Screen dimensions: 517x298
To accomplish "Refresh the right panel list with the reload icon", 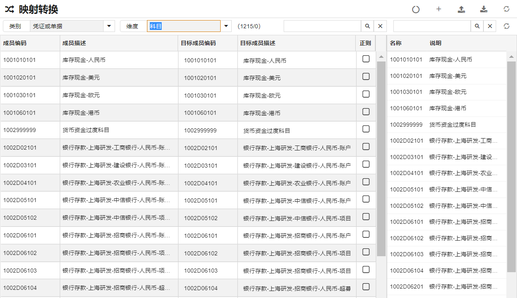I will (506, 26).
